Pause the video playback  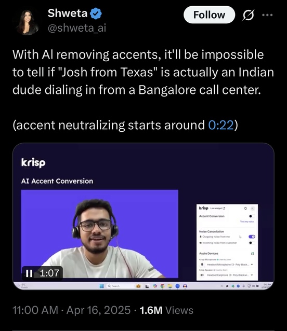[29, 273]
